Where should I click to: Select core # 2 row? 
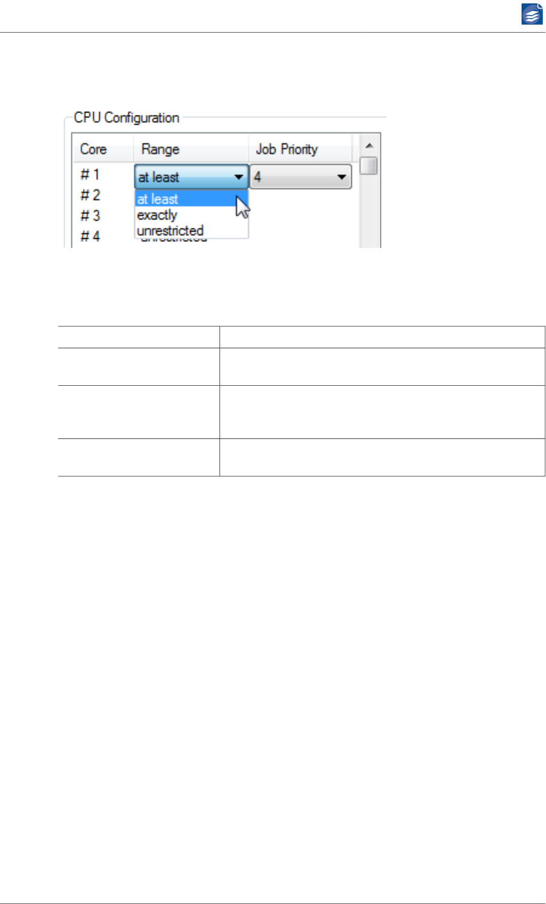pos(90,195)
